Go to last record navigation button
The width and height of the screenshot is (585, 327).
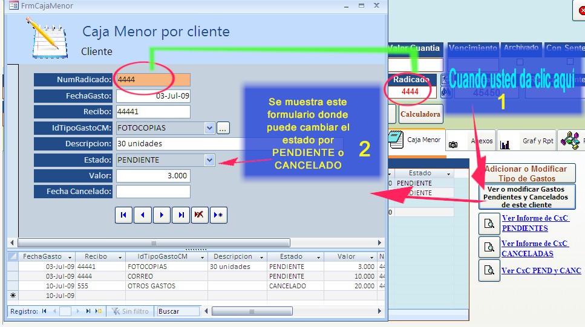pyautogui.click(x=181, y=215)
